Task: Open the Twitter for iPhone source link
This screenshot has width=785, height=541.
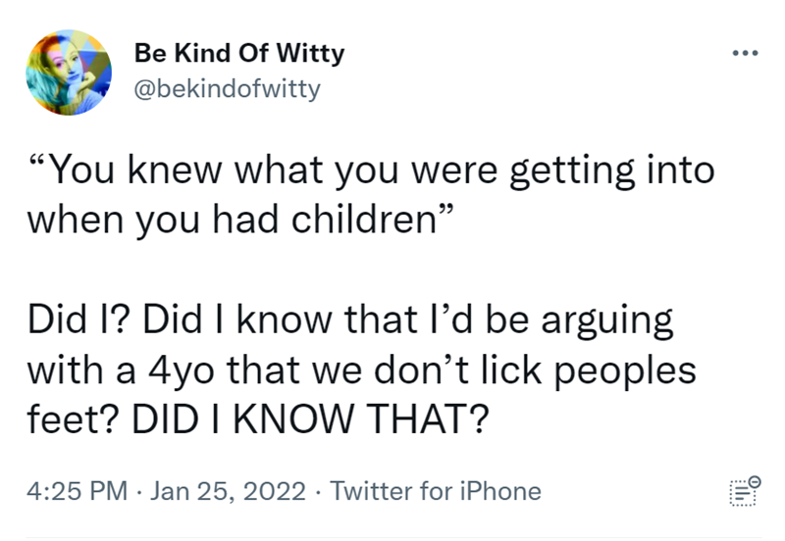Action: [x=435, y=490]
